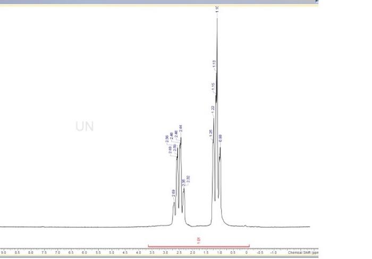Click the 8.0 ppm axis tick label
The image size is (372, 259).
click(x=30, y=253)
